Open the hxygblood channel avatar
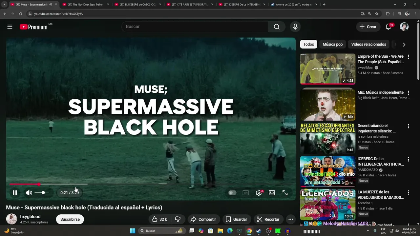The image size is (420, 236). 11,219
